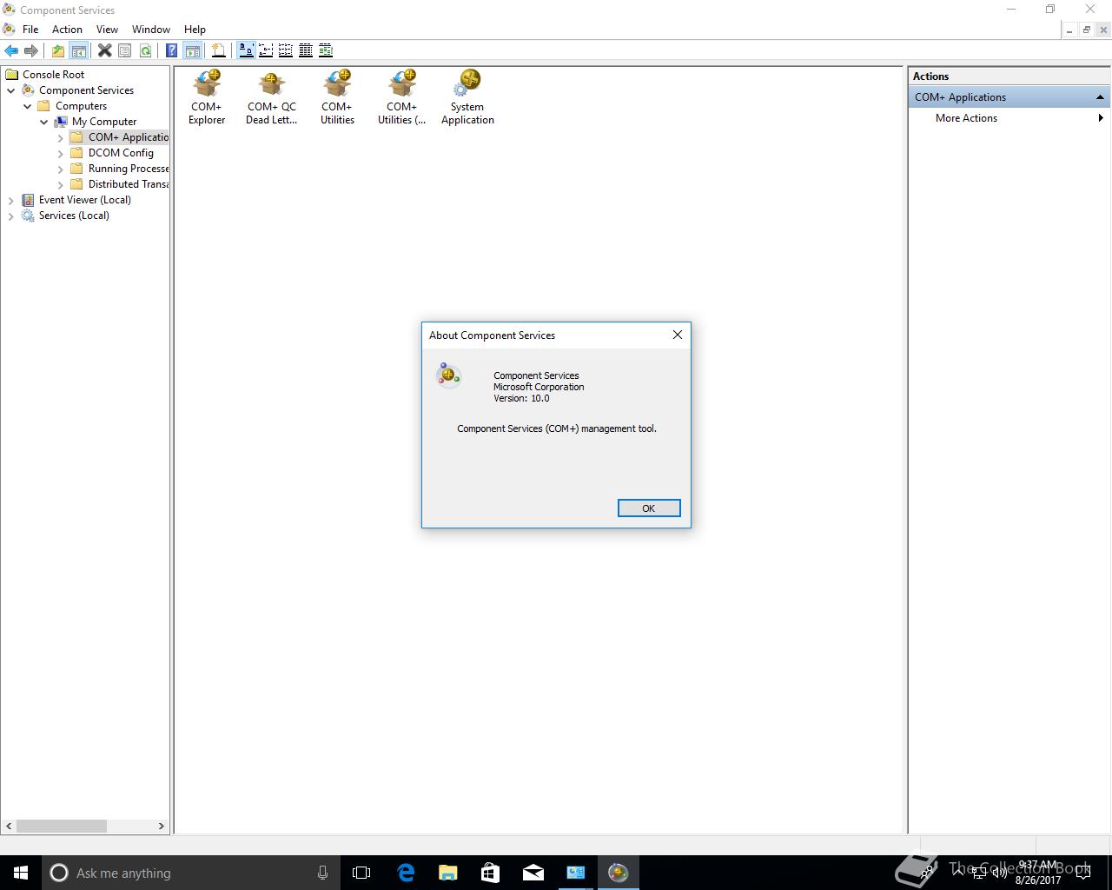
Task: Expand the Running Processes tree node
Action: (61, 169)
